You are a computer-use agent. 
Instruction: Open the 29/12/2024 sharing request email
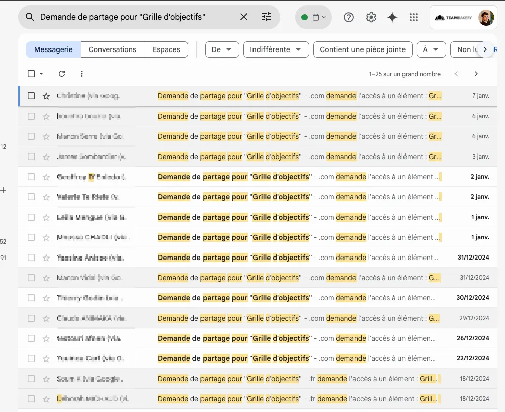[258, 318]
